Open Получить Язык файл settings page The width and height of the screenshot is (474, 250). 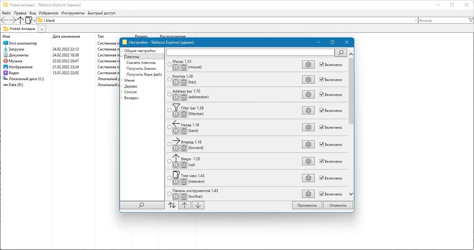(144, 75)
